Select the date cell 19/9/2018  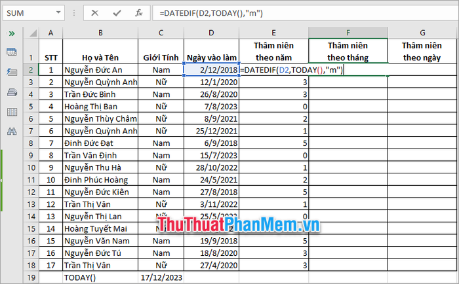[211, 241]
